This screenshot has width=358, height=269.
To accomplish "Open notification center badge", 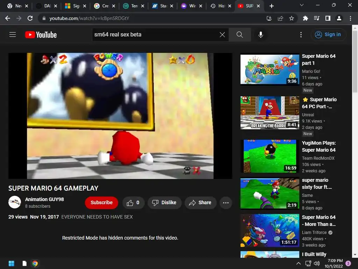I will [x=348, y=263].
